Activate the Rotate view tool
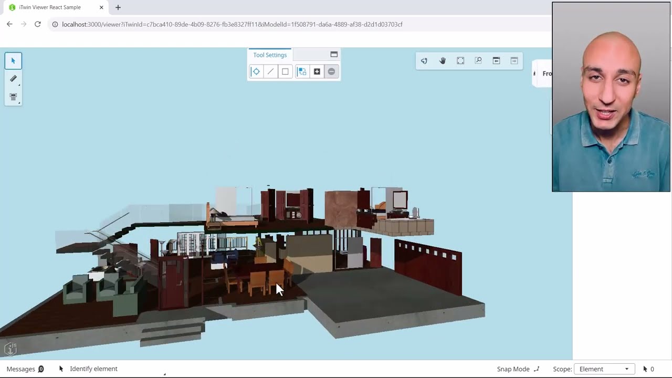The height and width of the screenshot is (378, 672). [x=424, y=61]
